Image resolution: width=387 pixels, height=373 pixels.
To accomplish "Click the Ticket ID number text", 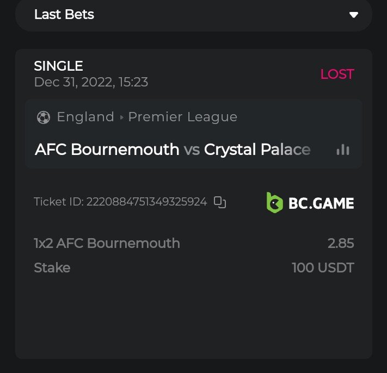I will pyautogui.click(x=146, y=202).
